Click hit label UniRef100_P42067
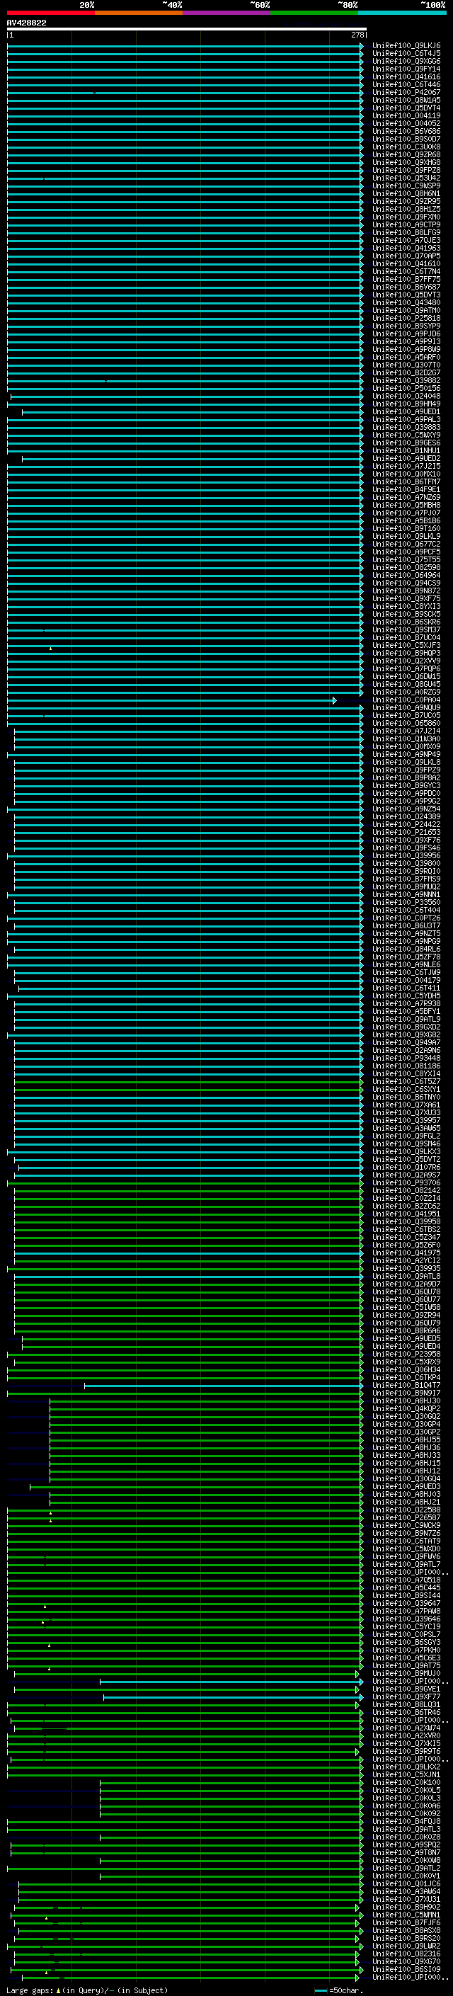 click(x=406, y=92)
